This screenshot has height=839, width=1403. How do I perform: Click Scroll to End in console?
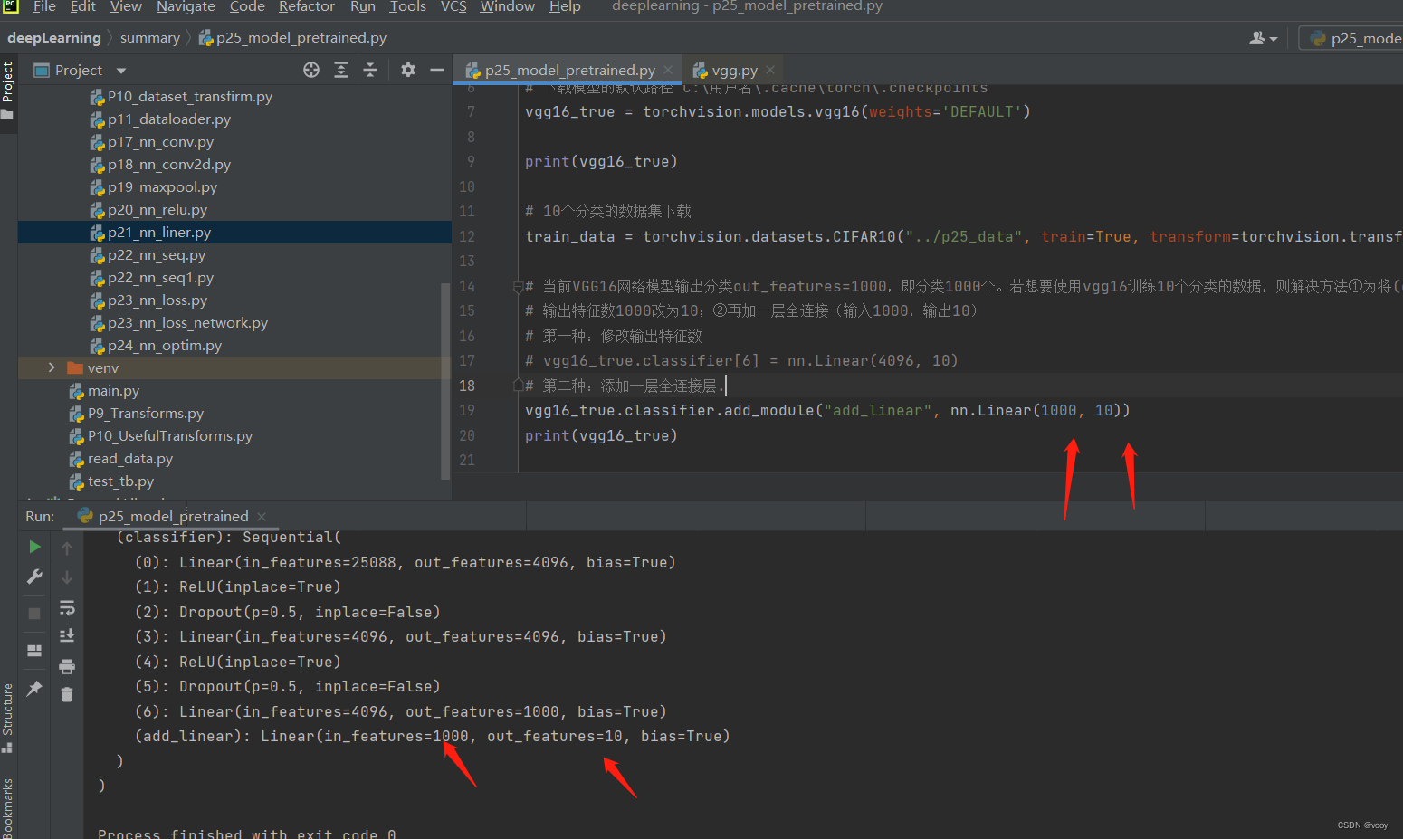pos(67,636)
